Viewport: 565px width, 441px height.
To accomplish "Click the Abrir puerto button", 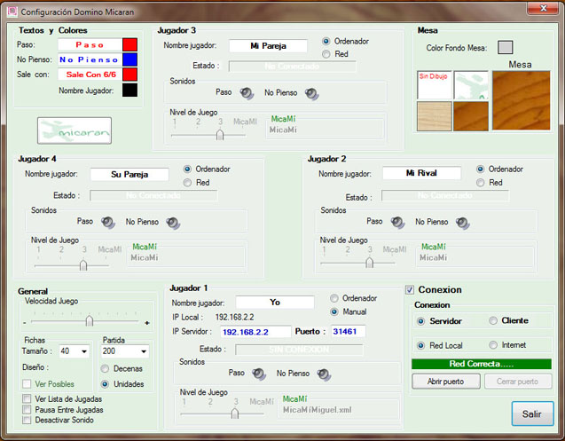I will tap(446, 382).
